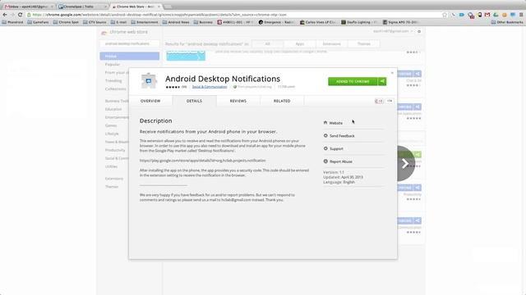Switch to the Overview tab
Viewport: 526px width, 295px height.
(x=150, y=101)
